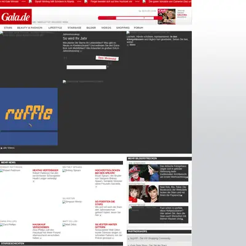Click the arrow icon after Zara Phillips teaser
Viewport: 246px width, 246px height.
pyautogui.click(x=41, y=238)
